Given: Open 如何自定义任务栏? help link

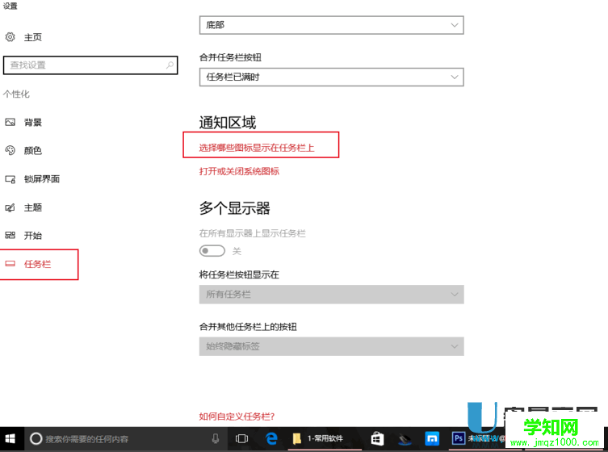Looking at the screenshot, I should (x=237, y=416).
